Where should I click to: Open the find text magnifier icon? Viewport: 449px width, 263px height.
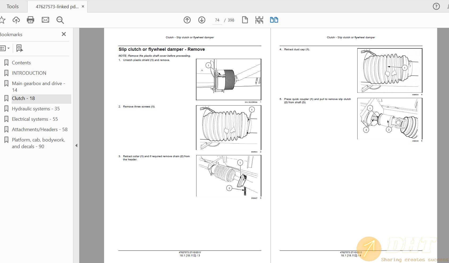click(x=60, y=20)
